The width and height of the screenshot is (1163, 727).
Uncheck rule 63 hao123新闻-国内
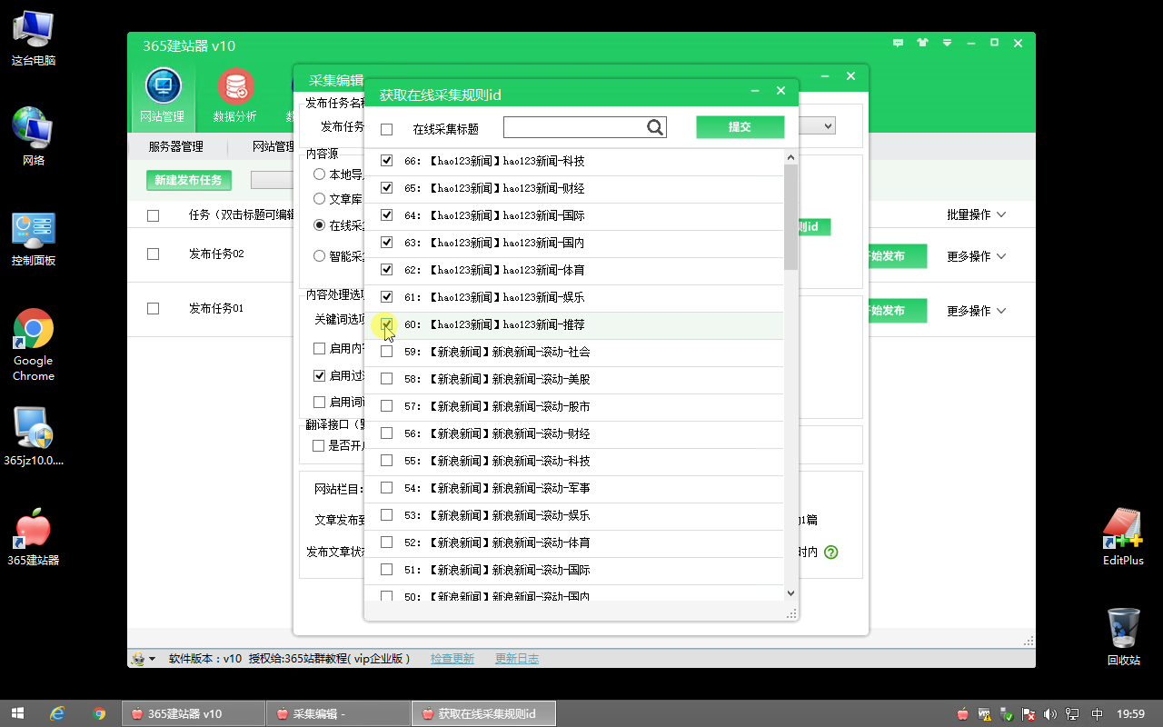(387, 243)
